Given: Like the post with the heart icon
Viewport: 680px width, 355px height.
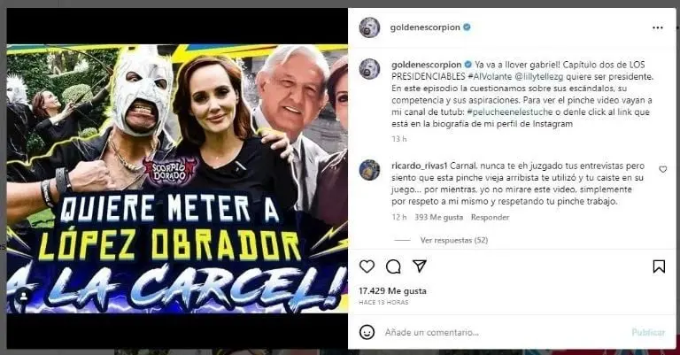Looking at the screenshot, I should coord(367,266).
